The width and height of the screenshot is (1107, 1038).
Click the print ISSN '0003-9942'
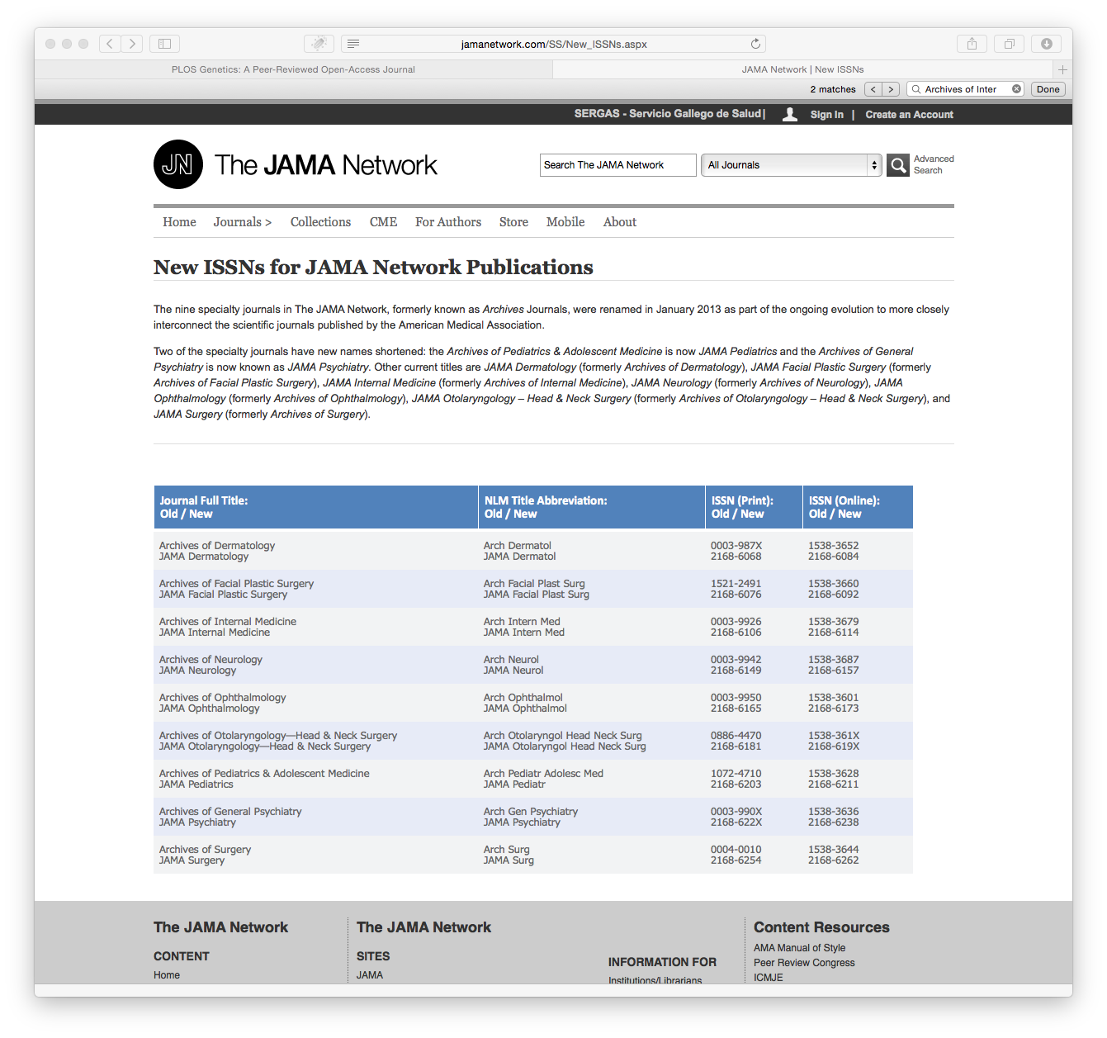tap(736, 660)
